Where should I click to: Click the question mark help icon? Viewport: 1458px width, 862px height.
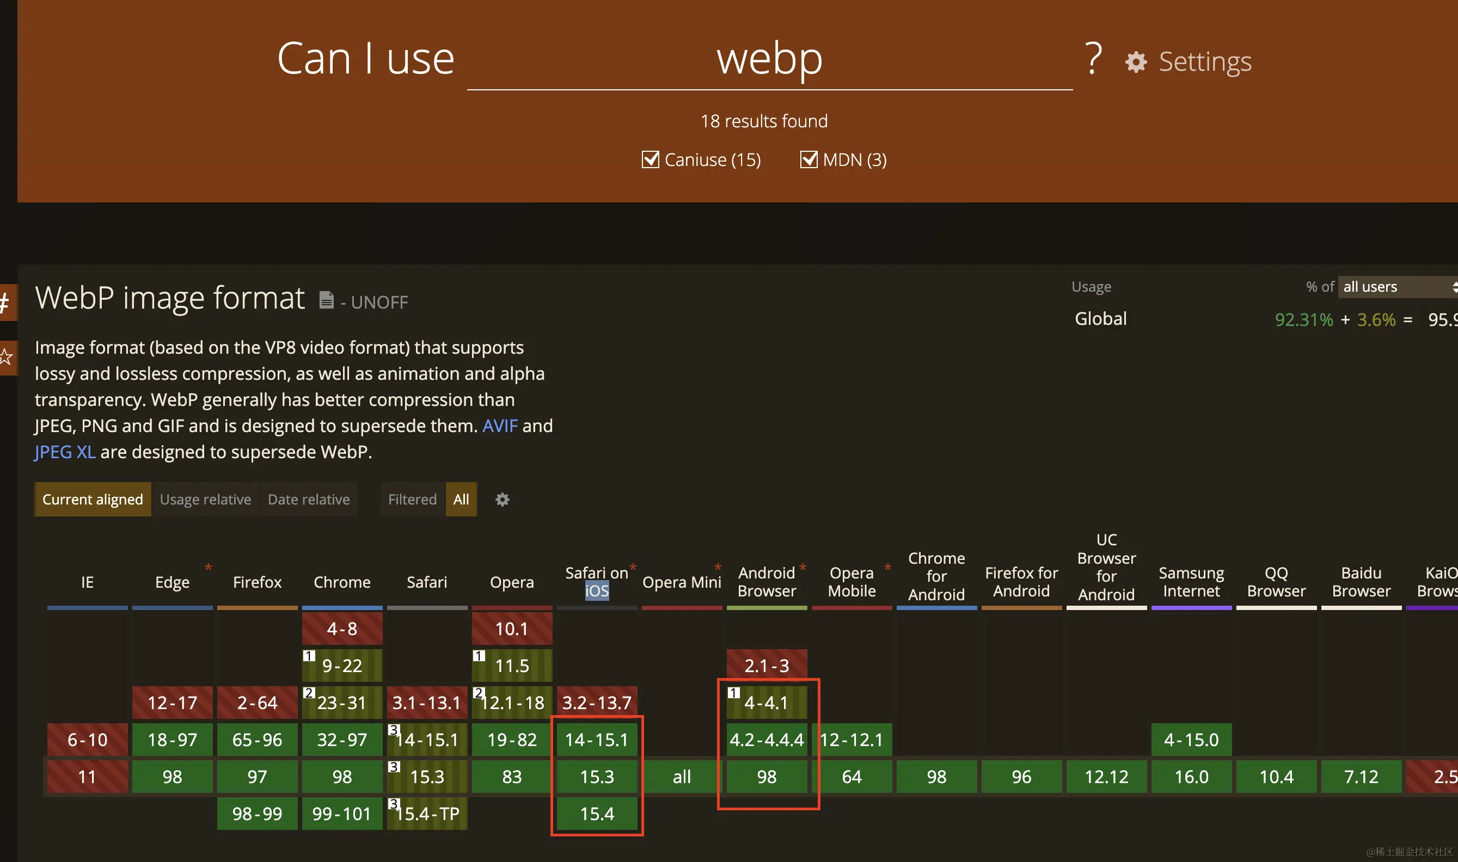tap(1093, 58)
